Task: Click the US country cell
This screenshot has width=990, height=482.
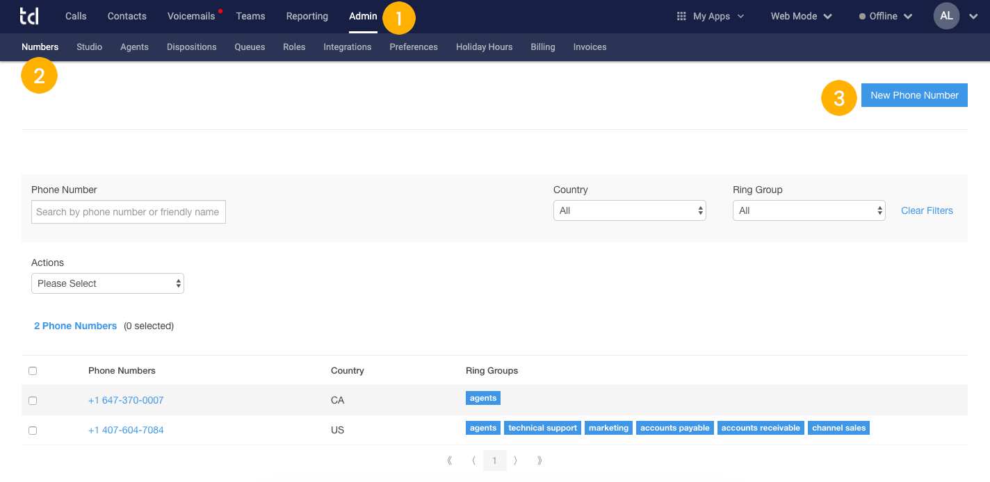Action: pyautogui.click(x=337, y=430)
